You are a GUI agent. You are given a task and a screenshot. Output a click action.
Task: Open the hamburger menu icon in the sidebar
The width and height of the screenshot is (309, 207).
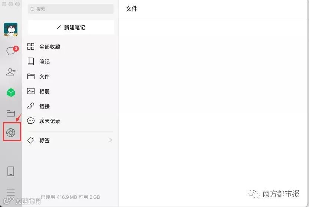(x=11, y=192)
